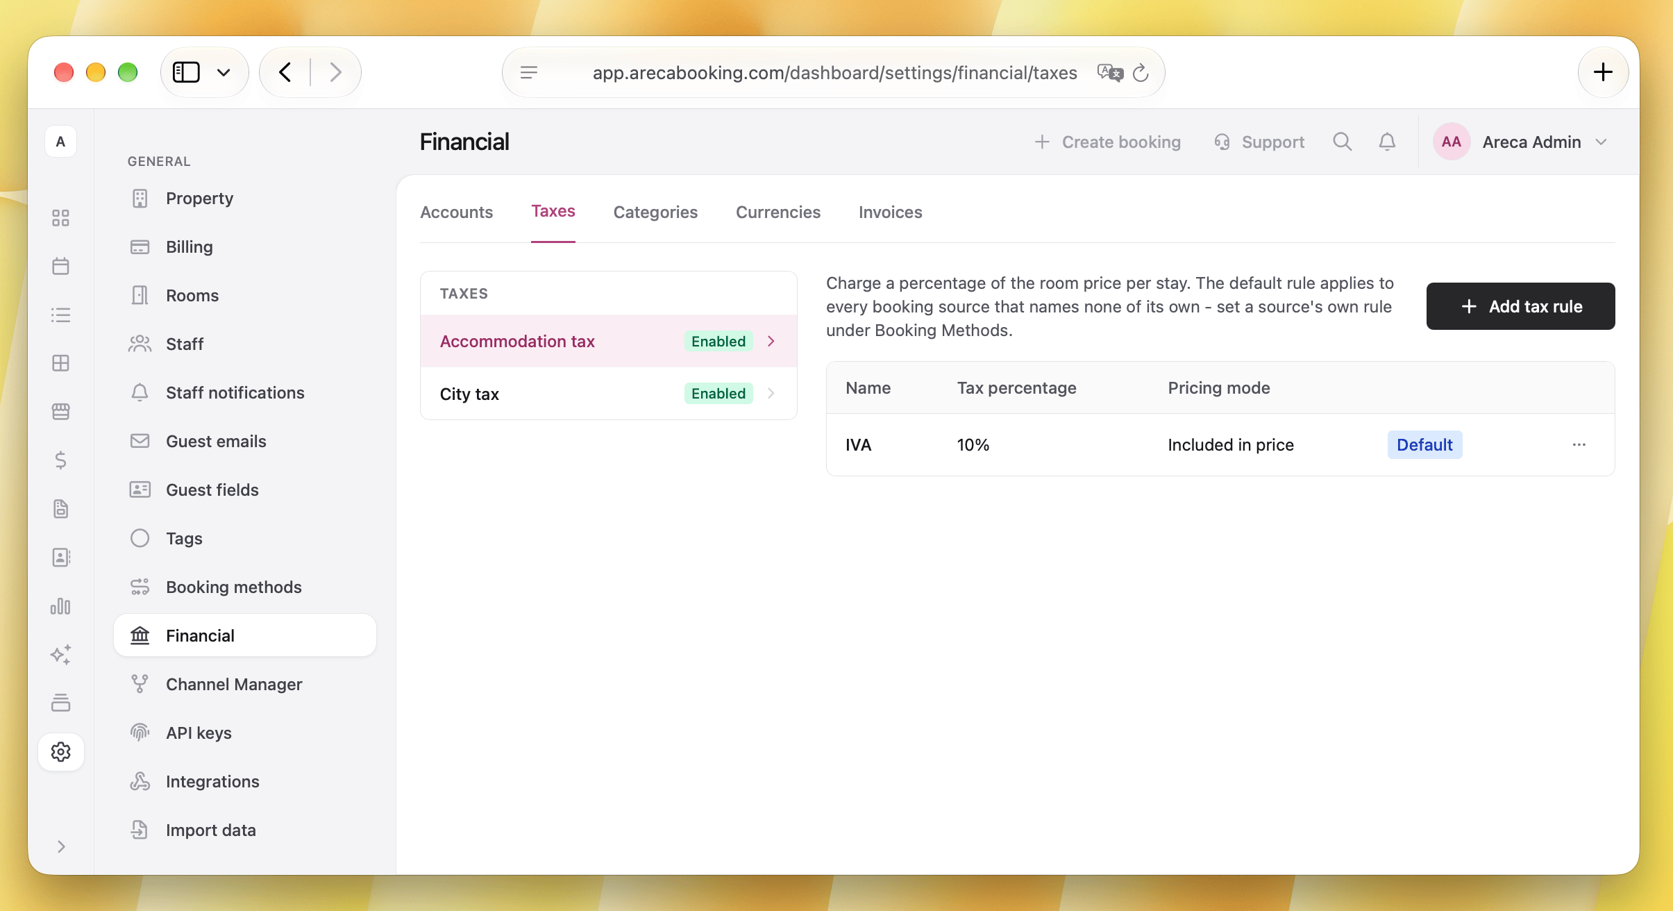Open the calendar icon in left rail
Screen dimensions: 1673x911
pyautogui.click(x=61, y=266)
